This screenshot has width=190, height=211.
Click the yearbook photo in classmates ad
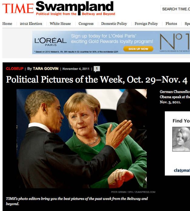click(181, 139)
